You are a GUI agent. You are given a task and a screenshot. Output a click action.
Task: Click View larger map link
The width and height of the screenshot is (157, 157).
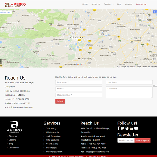[x=5, y=12]
